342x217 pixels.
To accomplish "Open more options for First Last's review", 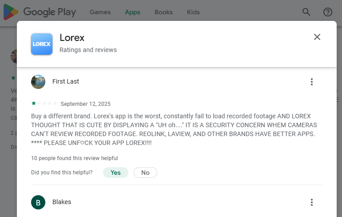I will tap(312, 82).
